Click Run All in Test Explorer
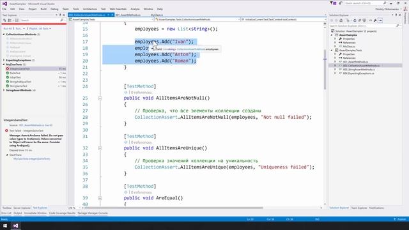Viewport: 409px width, 230px height. 8,28
